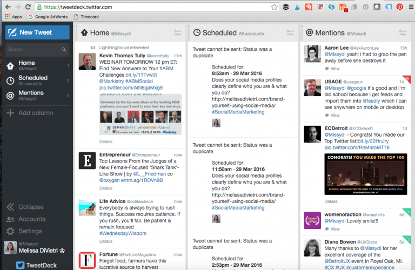Click the Scheduled column clock icon
The image size is (415, 270).
click(x=197, y=32)
